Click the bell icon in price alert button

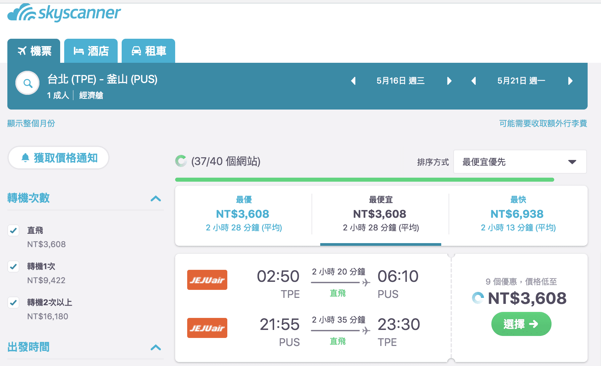pyautogui.click(x=25, y=158)
